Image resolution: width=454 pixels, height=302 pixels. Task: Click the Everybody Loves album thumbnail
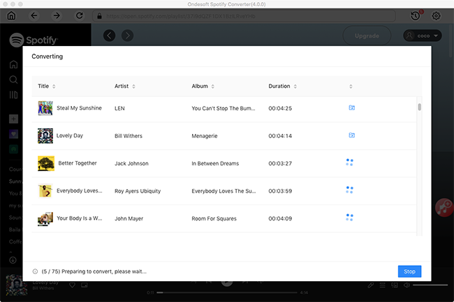45,190
